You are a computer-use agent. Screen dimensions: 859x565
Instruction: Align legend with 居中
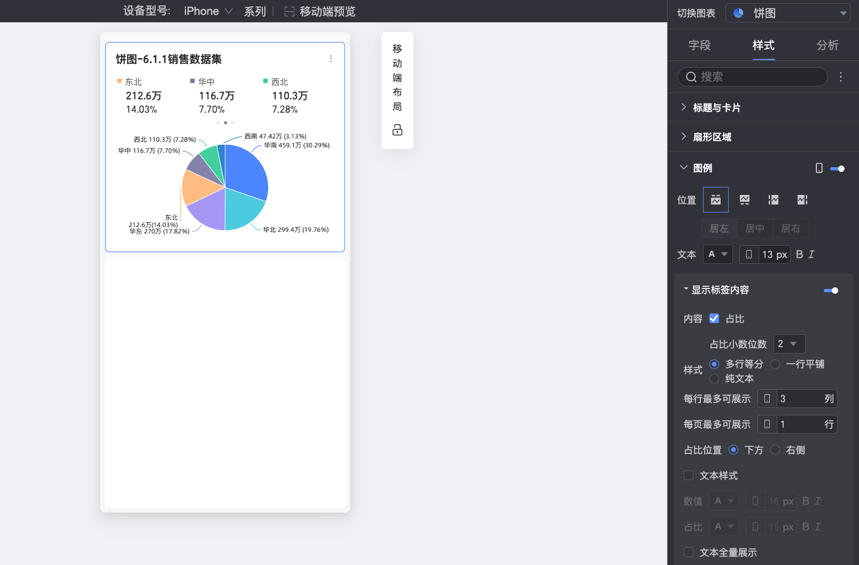click(x=755, y=229)
